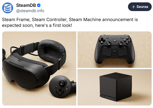Click the D-pad on the gamepad photo

point(102,40)
